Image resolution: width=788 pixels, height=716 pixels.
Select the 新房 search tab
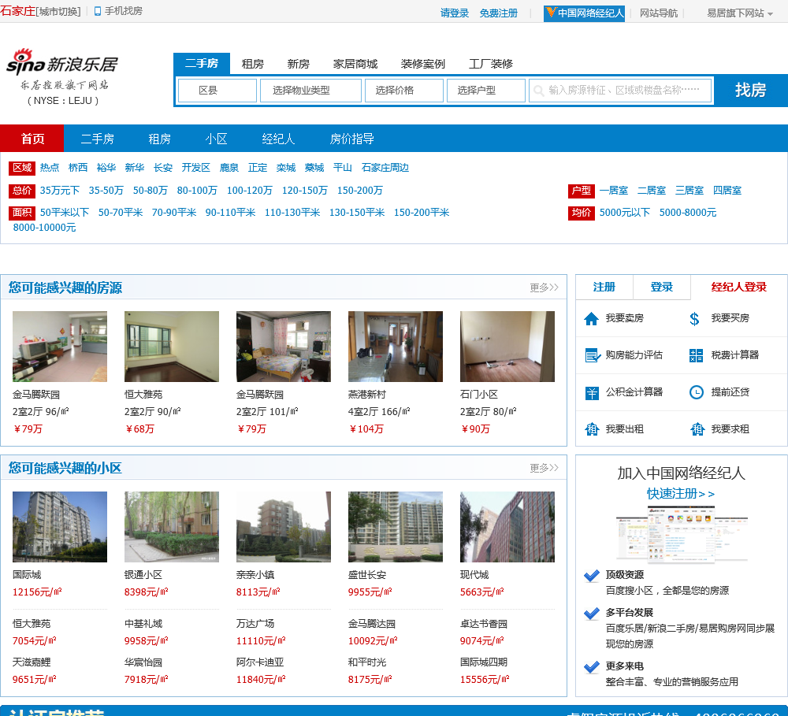(x=298, y=64)
